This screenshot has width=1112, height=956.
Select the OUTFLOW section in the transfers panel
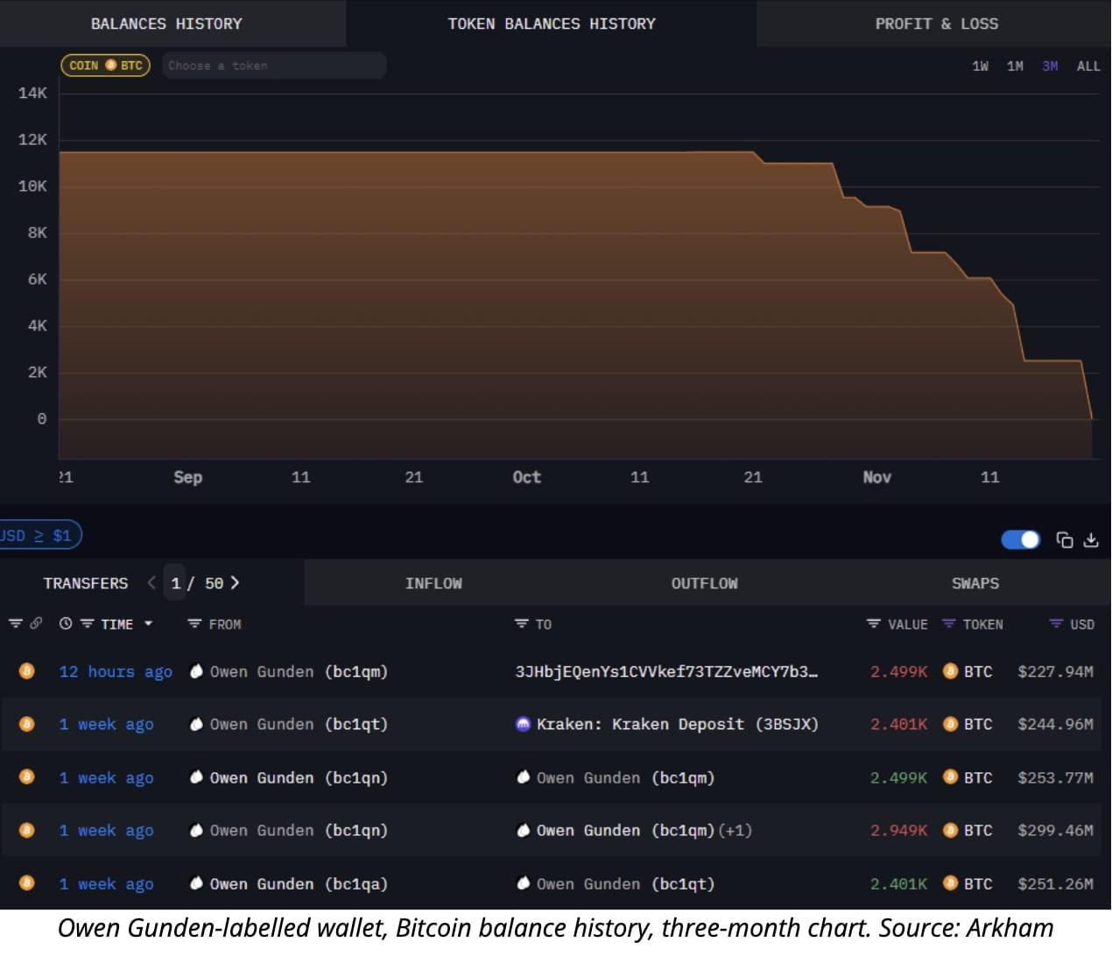coord(704,582)
